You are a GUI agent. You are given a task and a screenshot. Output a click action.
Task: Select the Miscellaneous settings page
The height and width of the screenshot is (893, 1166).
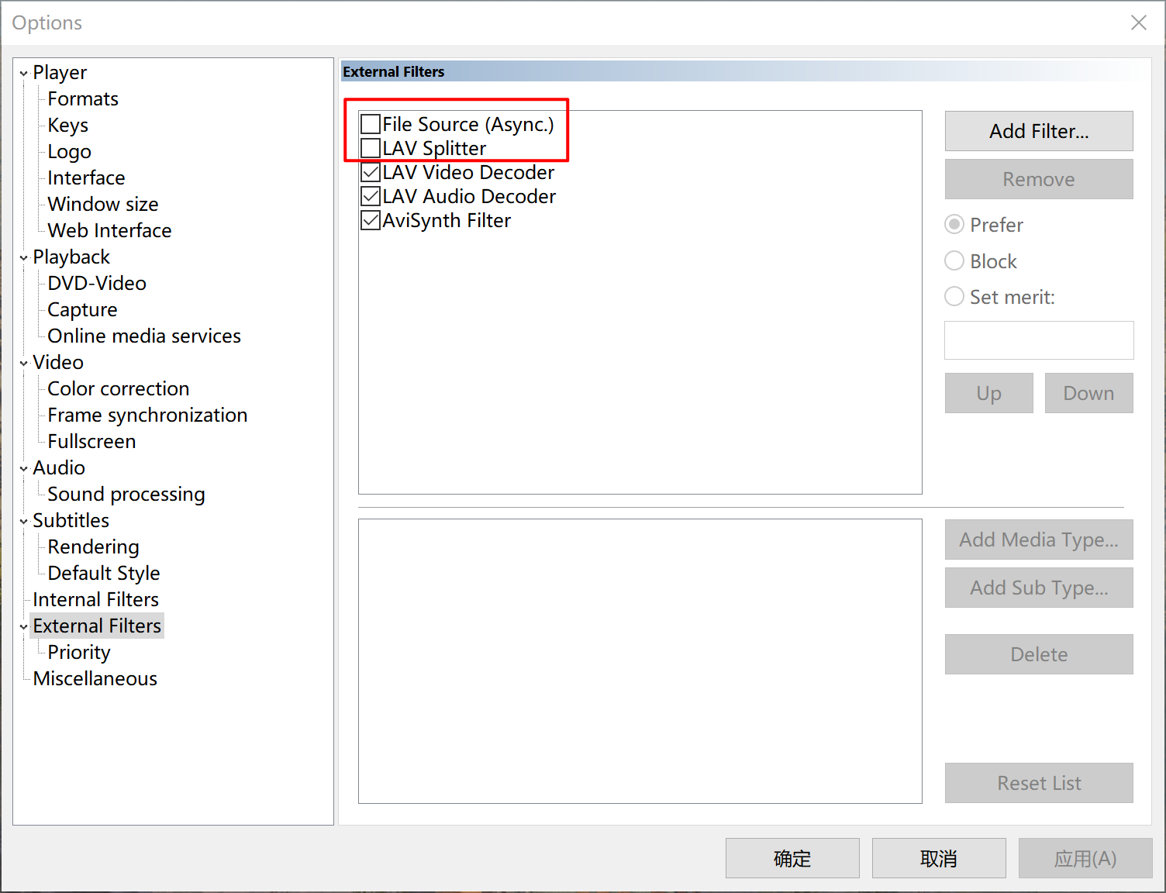pos(95,678)
